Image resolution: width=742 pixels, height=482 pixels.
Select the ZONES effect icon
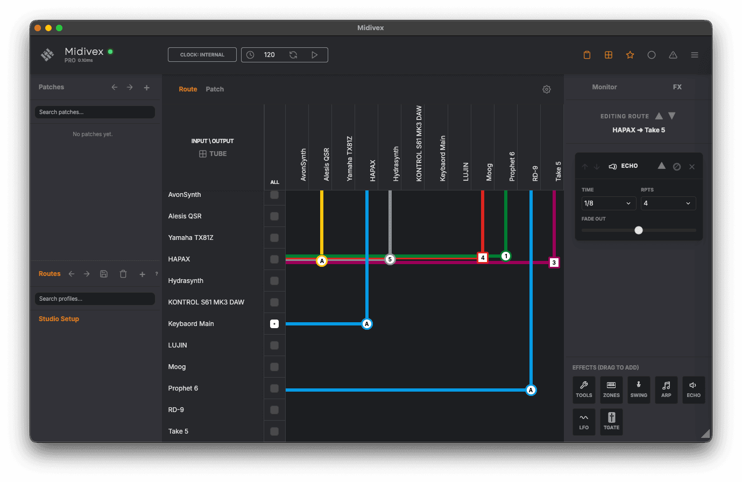611,389
